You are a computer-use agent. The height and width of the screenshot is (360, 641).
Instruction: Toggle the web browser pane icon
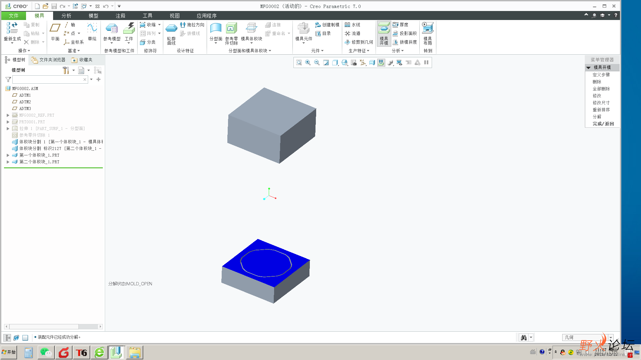(x=16, y=338)
